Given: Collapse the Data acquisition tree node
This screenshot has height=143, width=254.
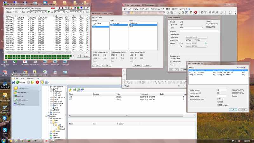Looking at the screenshot, I should tap(49, 87).
